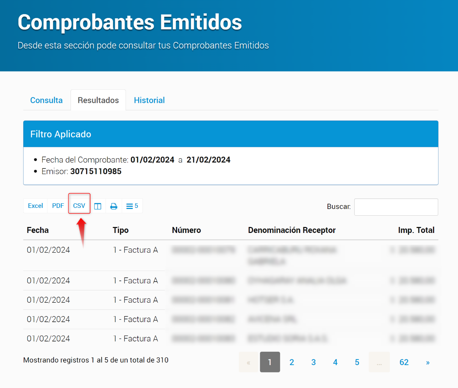Sort by Denominación Receptor header
Viewport: 458px width, 388px height.
(291, 230)
